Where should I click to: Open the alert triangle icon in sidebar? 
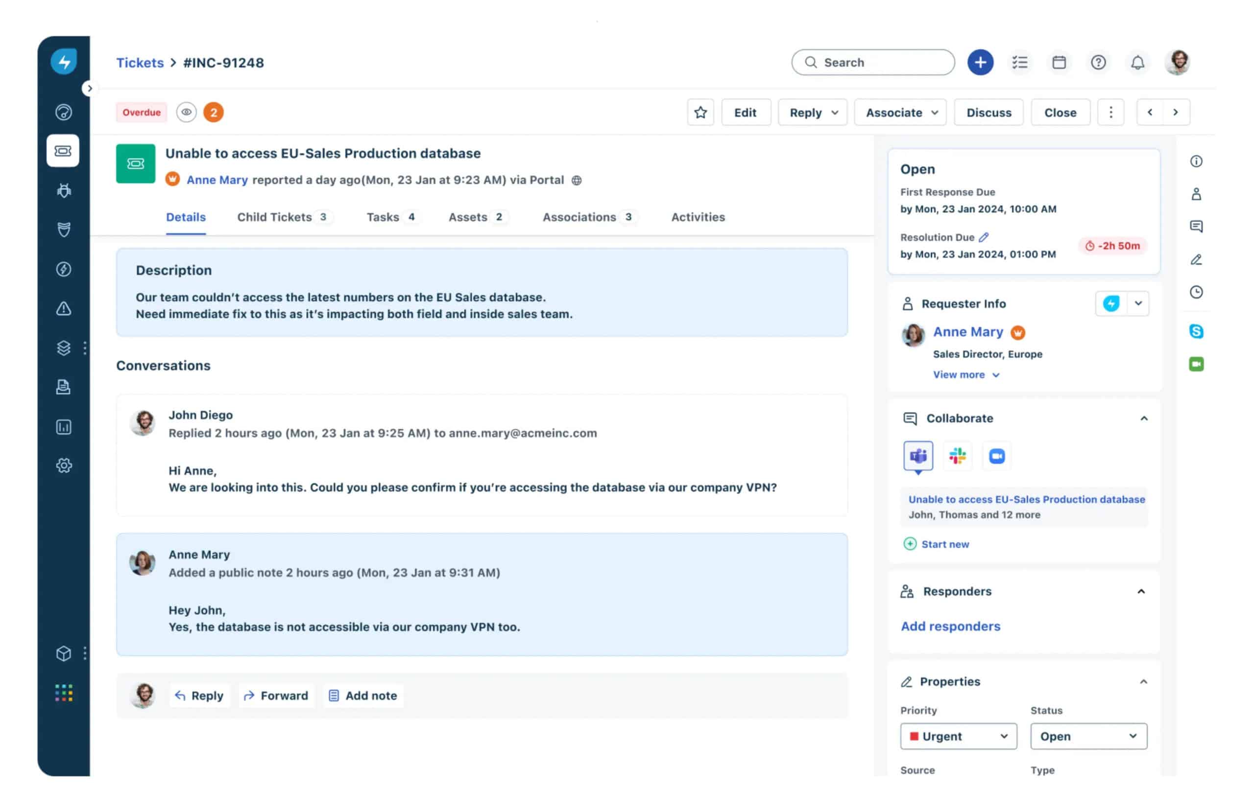coord(64,309)
